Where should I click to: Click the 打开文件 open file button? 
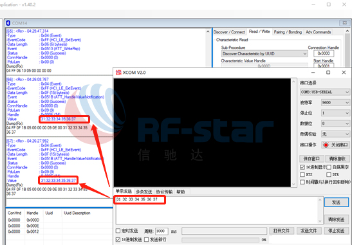(281, 231)
